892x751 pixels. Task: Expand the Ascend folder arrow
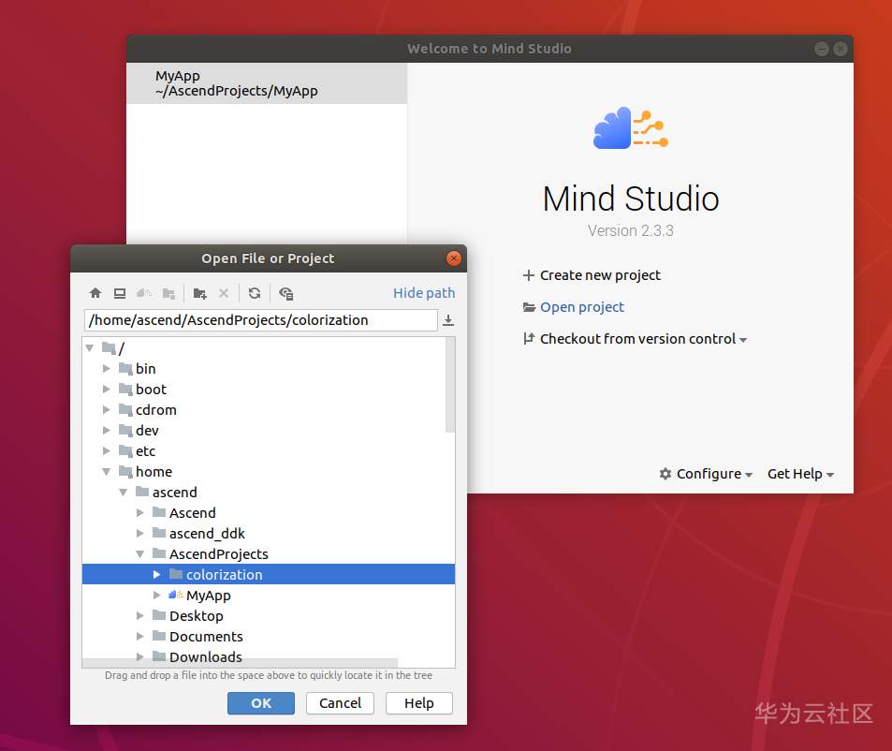[x=140, y=512]
